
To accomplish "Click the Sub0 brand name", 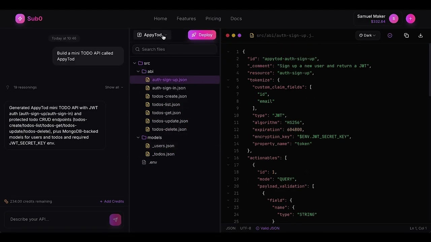I will tap(35, 18).
